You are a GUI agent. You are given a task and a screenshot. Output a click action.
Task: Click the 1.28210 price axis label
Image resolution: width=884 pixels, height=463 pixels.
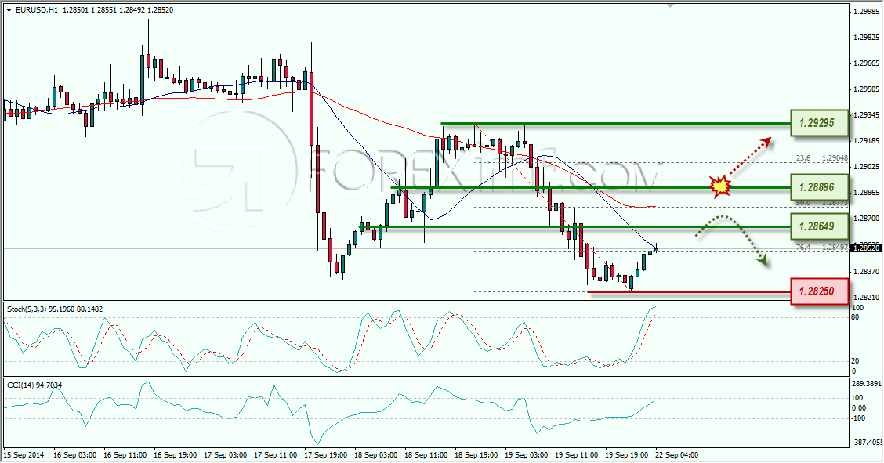click(867, 297)
